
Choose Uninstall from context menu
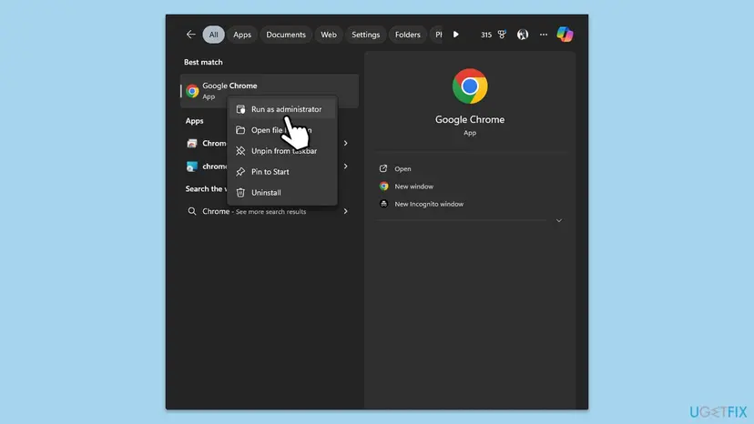click(281, 192)
